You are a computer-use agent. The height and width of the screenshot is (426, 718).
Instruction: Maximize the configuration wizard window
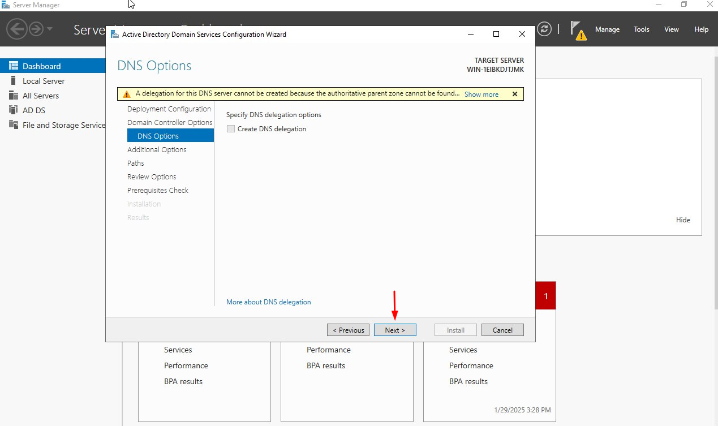click(496, 35)
